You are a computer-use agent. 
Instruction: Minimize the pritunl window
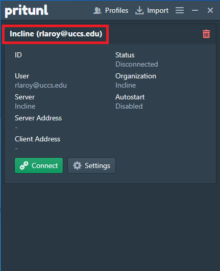(195, 10)
